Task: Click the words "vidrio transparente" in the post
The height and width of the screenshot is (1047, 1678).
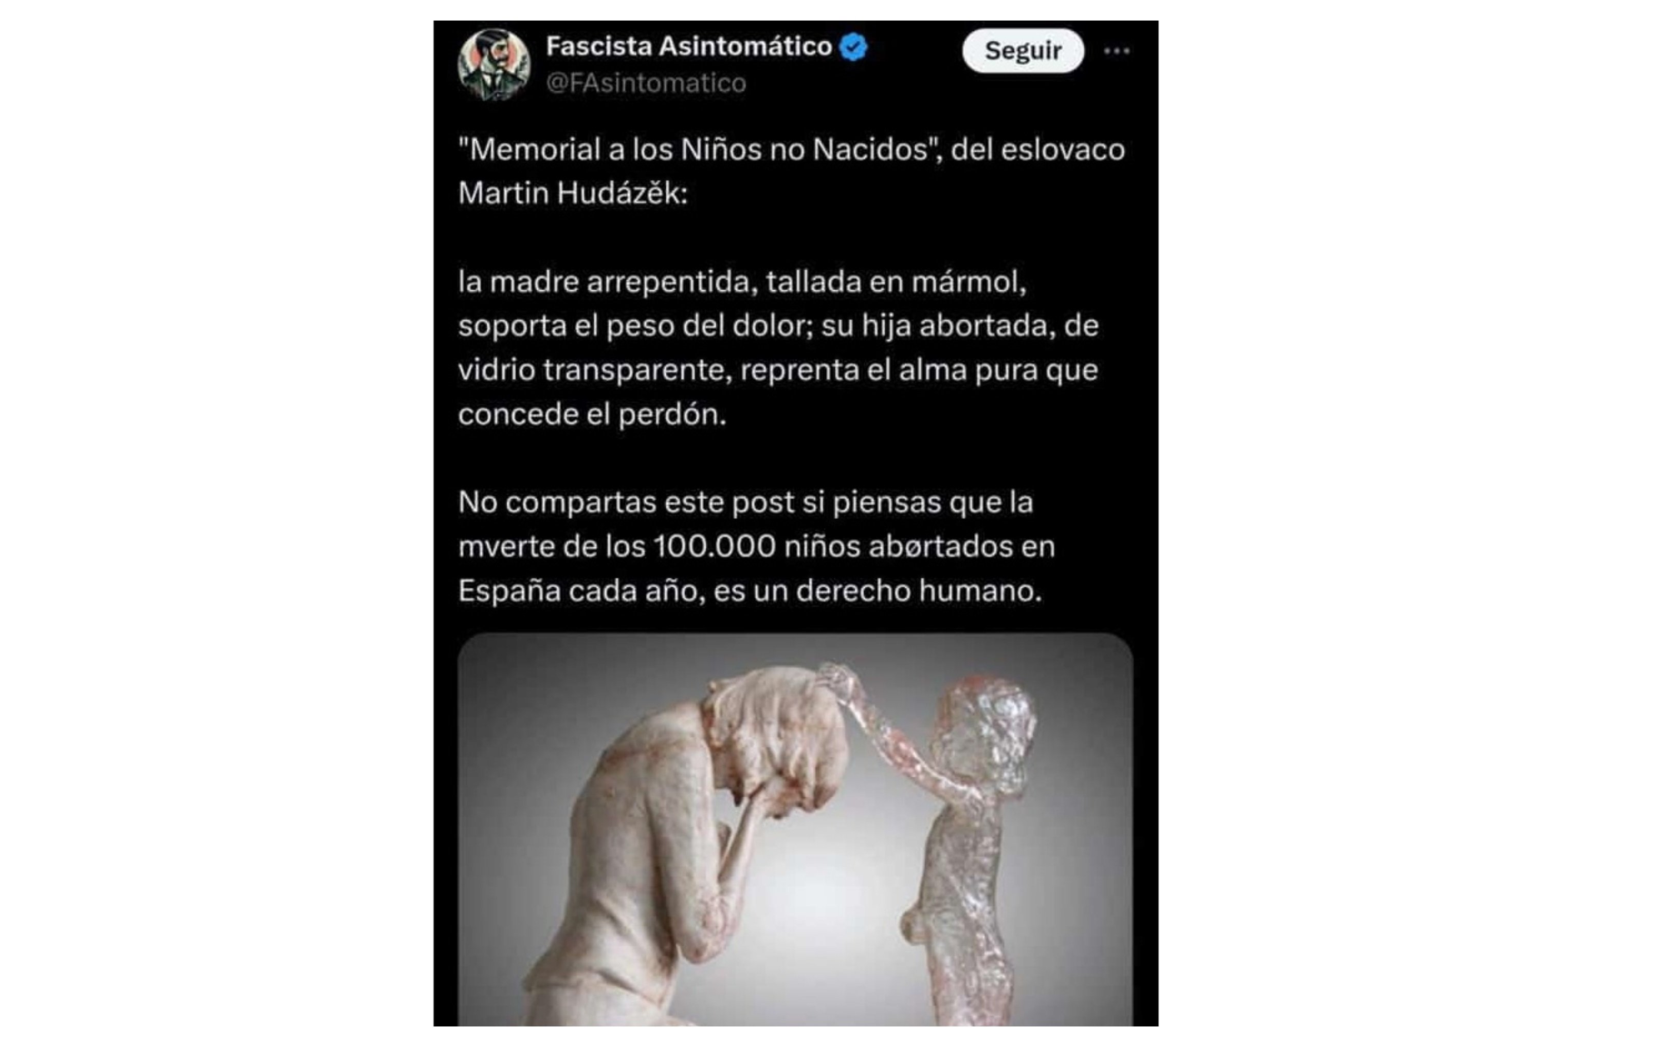Action: coord(594,370)
